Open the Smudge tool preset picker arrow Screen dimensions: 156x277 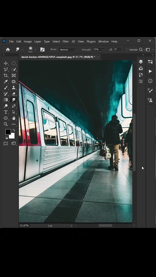click(x=22, y=50)
